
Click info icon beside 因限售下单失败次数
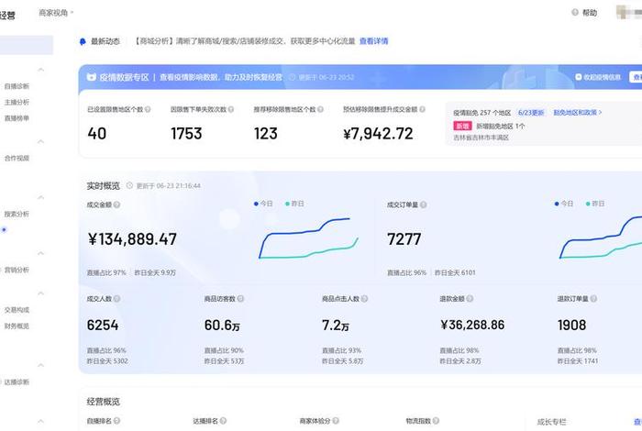[231, 109]
